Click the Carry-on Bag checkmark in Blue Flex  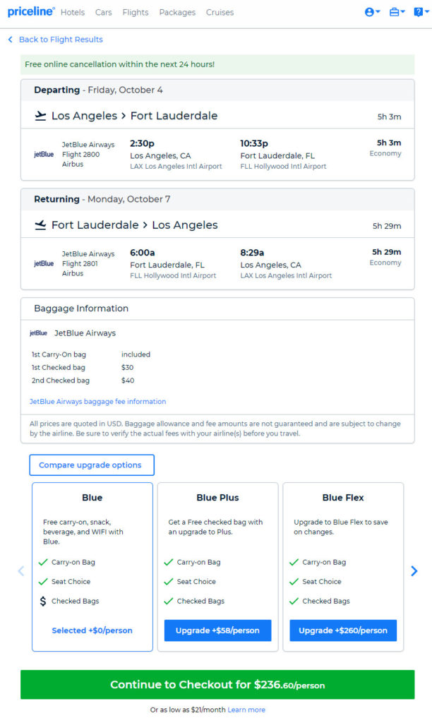coord(294,563)
